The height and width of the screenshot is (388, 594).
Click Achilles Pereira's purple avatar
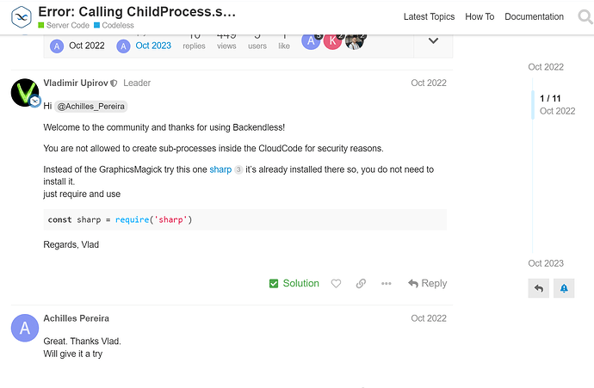(x=25, y=328)
